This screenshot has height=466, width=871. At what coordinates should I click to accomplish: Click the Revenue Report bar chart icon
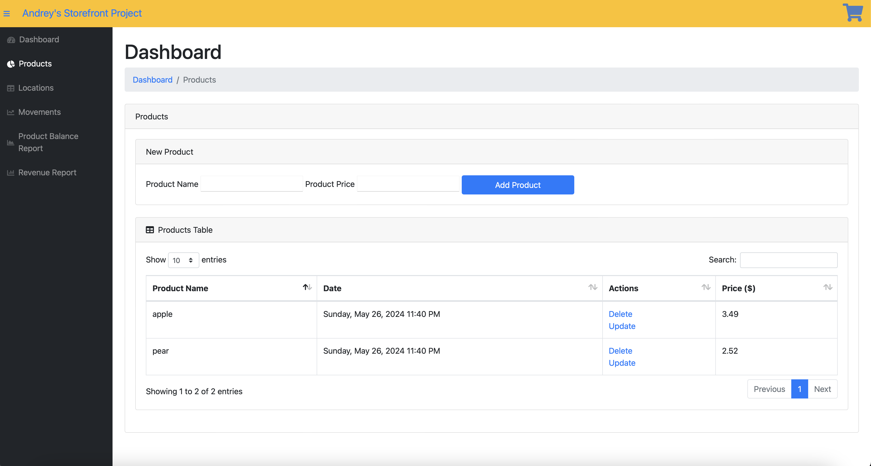[11, 173]
